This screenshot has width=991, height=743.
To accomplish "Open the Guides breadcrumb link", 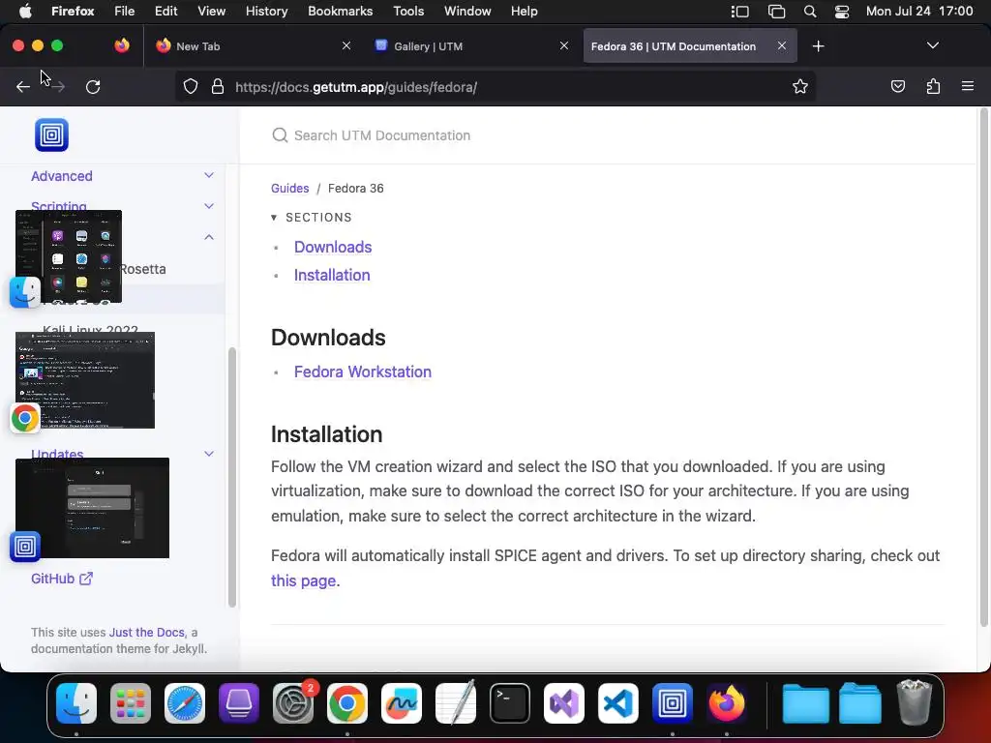I will pyautogui.click(x=290, y=189).
